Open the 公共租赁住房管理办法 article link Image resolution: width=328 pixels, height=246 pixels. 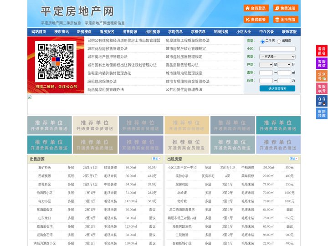coord(184,90)
